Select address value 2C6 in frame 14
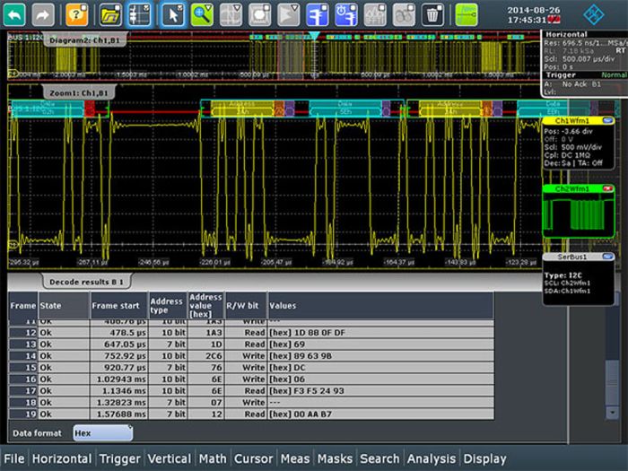The width and height of the screenshot is (628, 471). pos(205,356)
